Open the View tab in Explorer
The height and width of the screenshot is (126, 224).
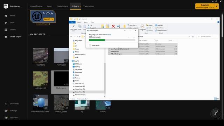[92, 22]
